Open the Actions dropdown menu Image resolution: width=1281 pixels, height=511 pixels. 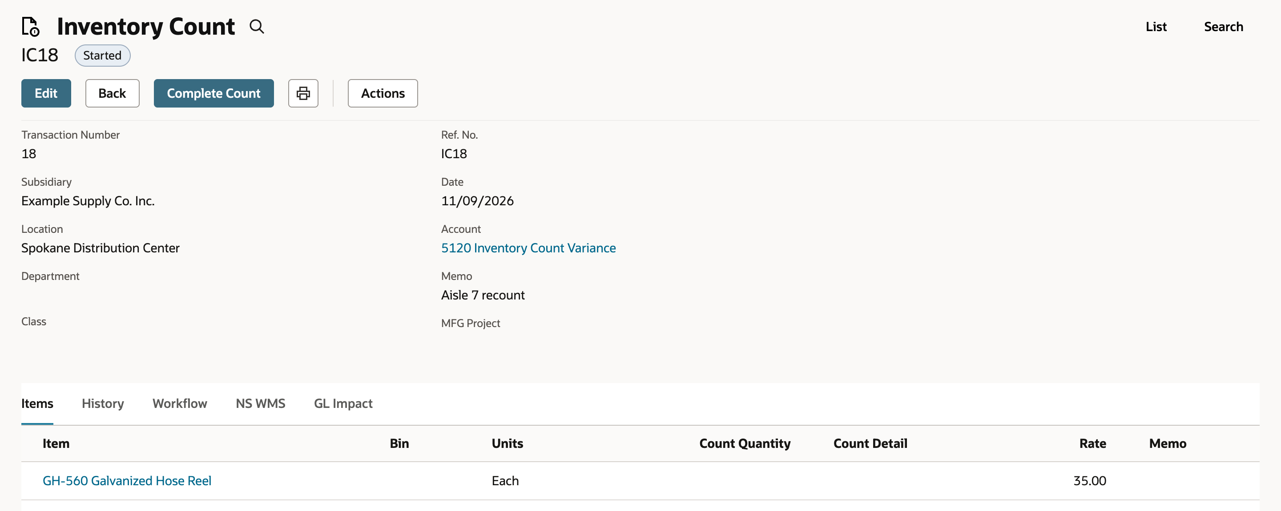pyautogui.click(x=383, y=93)
